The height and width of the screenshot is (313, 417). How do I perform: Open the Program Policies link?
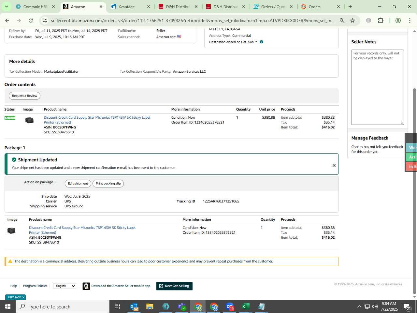tap(35, 286)
